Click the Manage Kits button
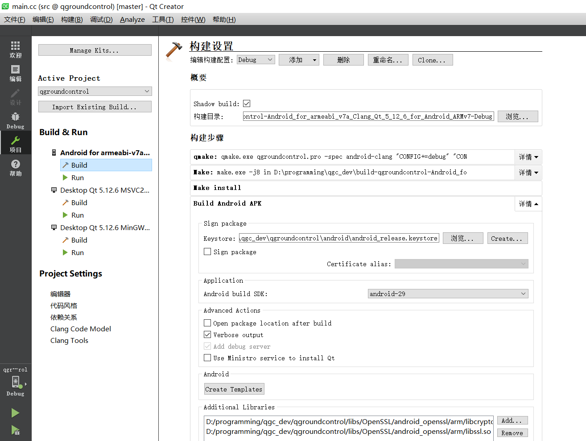The image size is (586, 441). (95, 49)
